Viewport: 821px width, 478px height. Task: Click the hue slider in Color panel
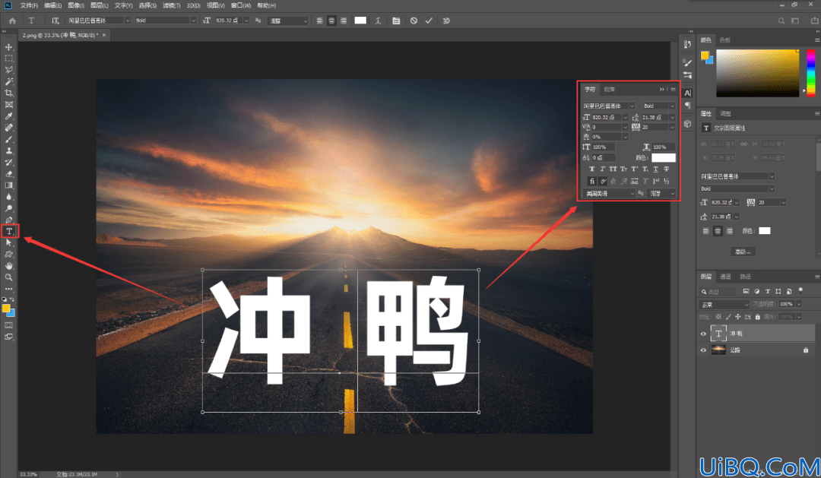click(810, 73)
